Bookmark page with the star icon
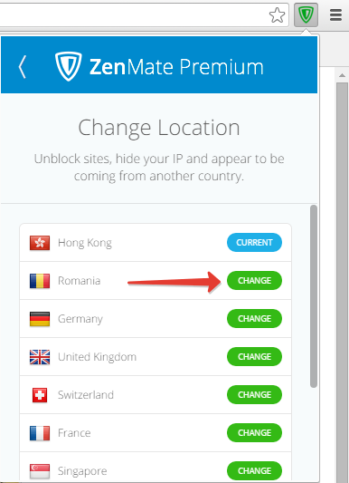The width and height of the screenshot is (349, 483). pos(277,15)
